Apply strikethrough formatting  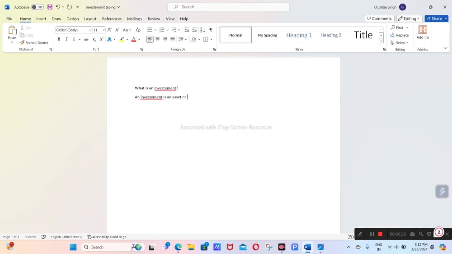click(86, 39)
